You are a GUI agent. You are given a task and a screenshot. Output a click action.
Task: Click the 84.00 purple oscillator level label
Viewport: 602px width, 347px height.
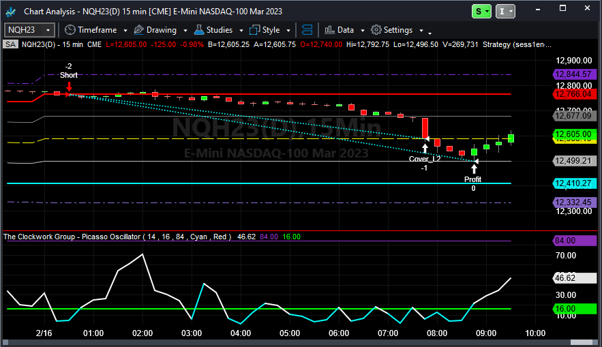[x=574, y=241]
